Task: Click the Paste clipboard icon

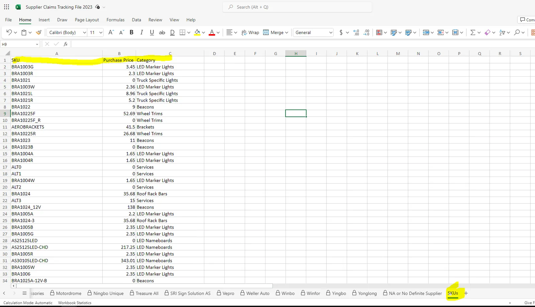Action: click(24, 32)
